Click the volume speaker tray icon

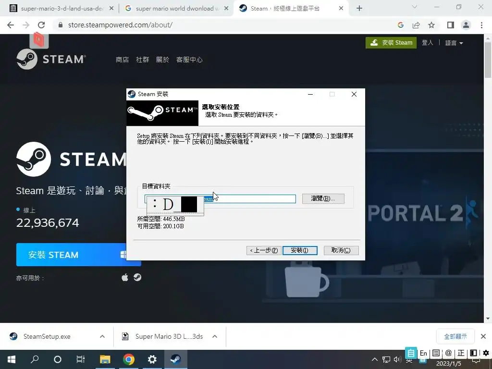pyautogui.click(x=397, y=359)
